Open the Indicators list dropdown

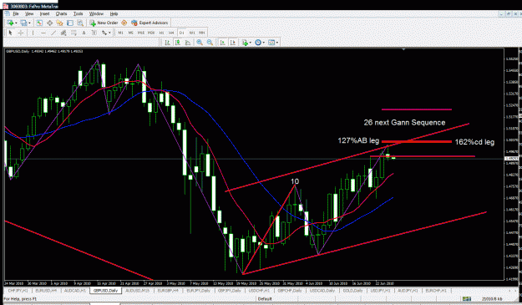(246, 43)
